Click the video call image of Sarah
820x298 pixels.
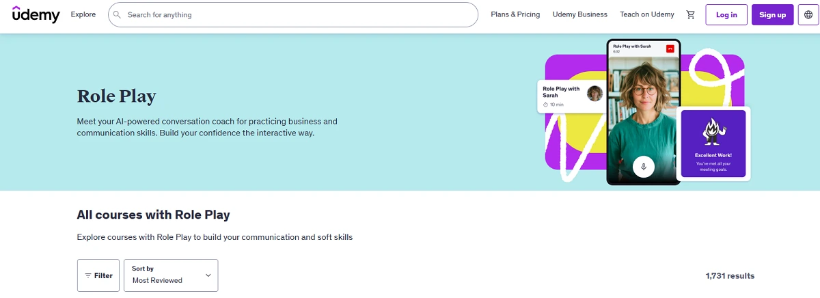[x=644, y=118]
